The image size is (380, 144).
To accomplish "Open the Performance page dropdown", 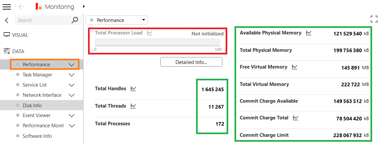I will (117, 20).
